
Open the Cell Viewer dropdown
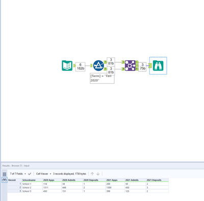click(x=43, y=174)
